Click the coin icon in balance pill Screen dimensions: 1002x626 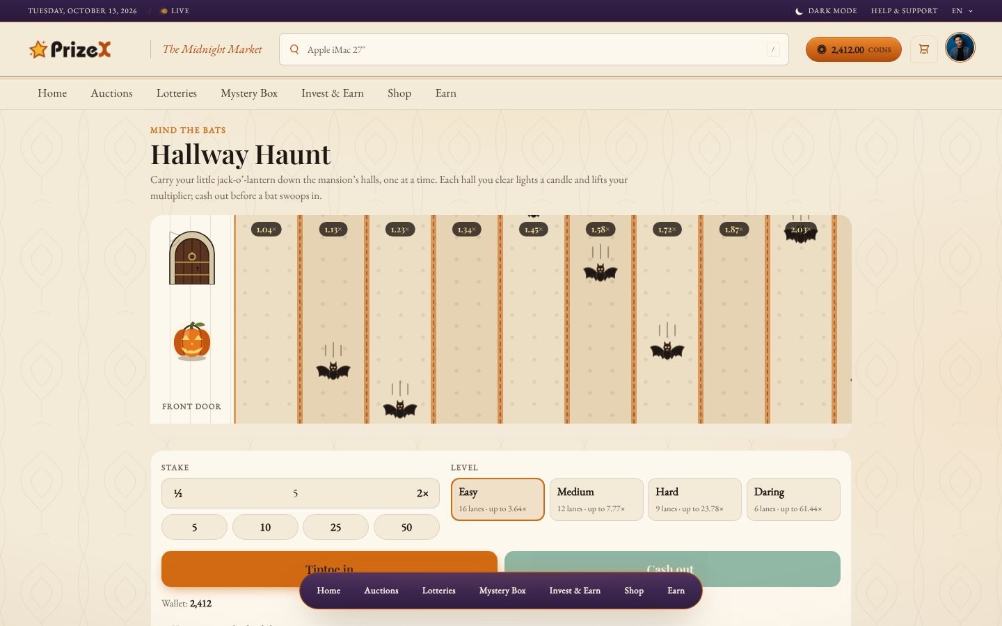coord(821,49)
